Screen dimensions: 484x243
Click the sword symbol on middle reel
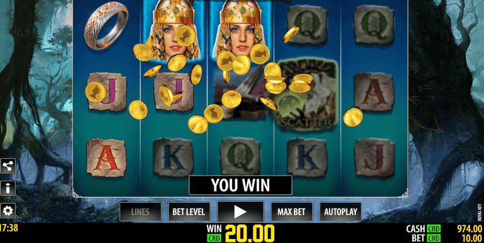pos(240,95)
